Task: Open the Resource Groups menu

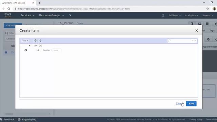Action: click(52, 15)
